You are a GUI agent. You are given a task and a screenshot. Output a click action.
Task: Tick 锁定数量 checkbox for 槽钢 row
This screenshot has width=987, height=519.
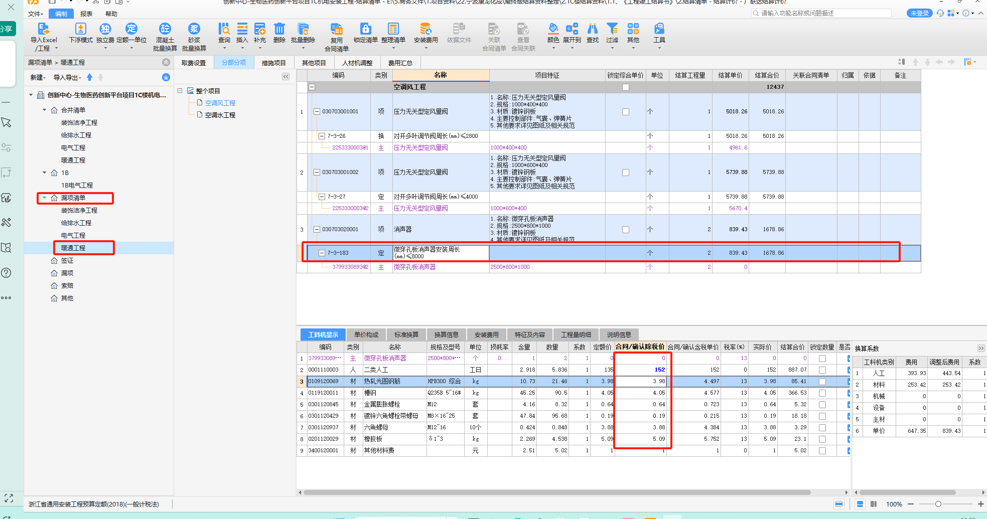pyautogui.click(x=822, y=393)
